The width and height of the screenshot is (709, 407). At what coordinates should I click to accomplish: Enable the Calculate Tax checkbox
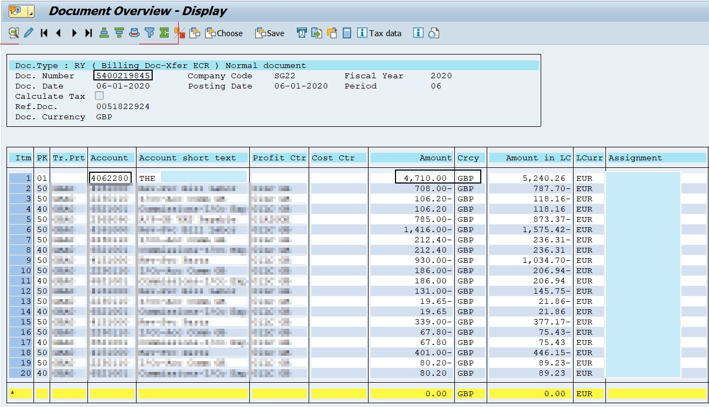point(99,96)
